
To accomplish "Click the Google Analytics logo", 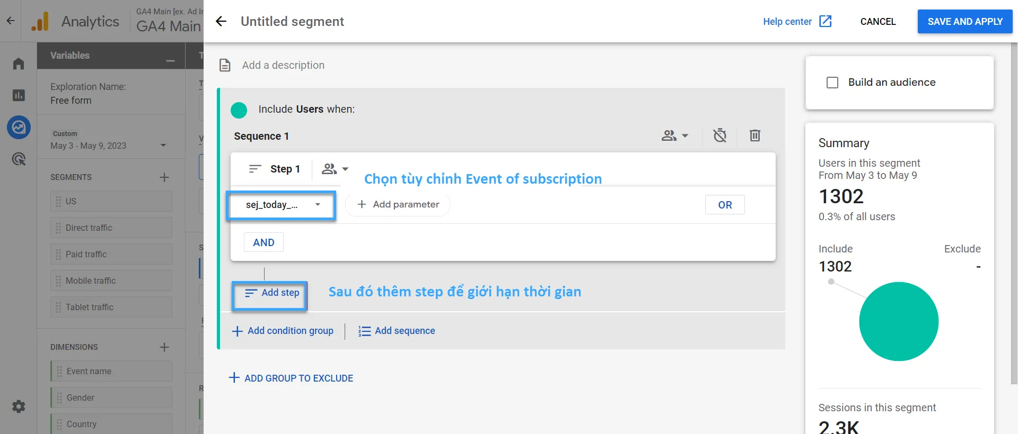I will 40,21.
